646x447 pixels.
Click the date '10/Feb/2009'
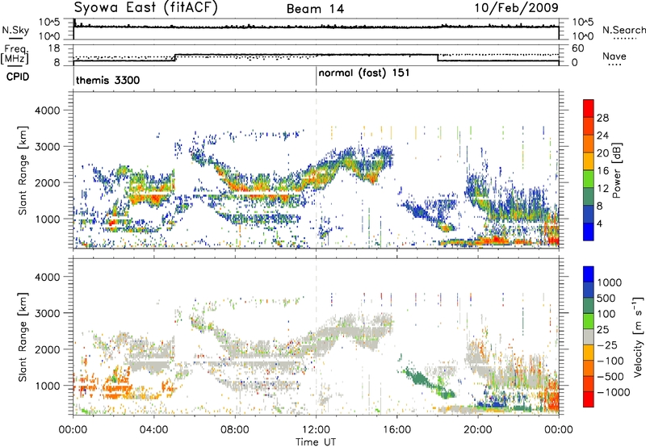516,8
